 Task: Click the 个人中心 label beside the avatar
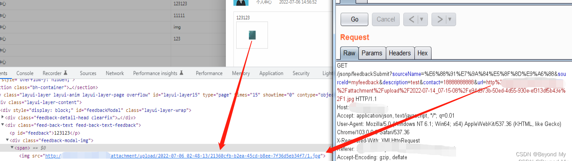pyautogui.click(x=264, y=2)
